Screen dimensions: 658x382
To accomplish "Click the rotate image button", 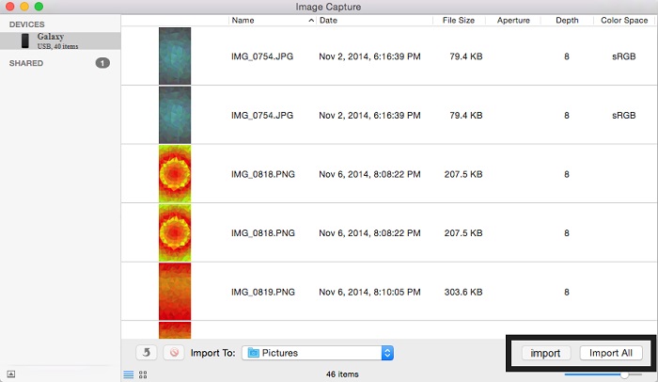I will click(x=146, y=353).
